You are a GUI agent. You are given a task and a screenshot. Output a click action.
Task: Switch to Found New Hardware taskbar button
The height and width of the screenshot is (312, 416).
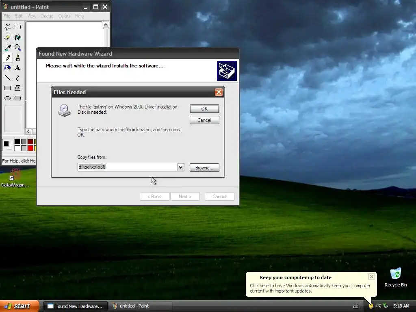[75, 306]
